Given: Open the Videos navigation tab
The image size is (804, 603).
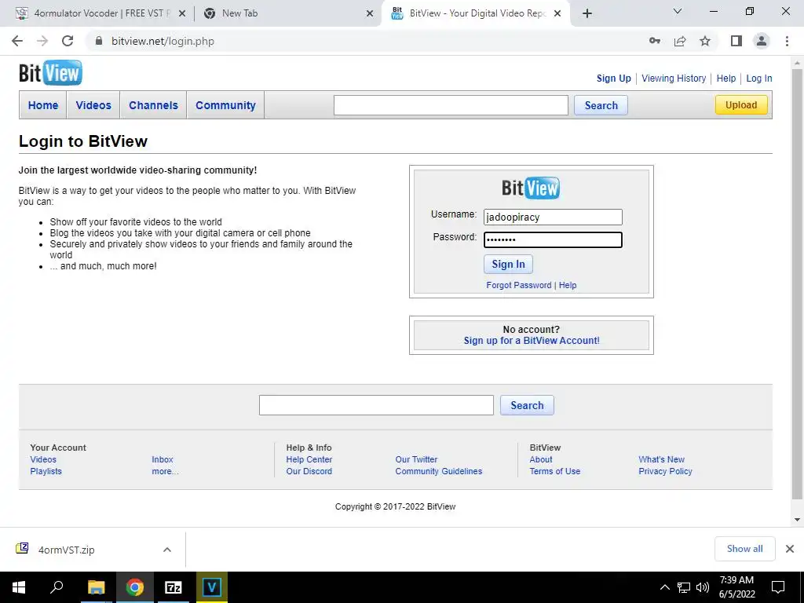Looking at the screenshot, I should 93,105.
